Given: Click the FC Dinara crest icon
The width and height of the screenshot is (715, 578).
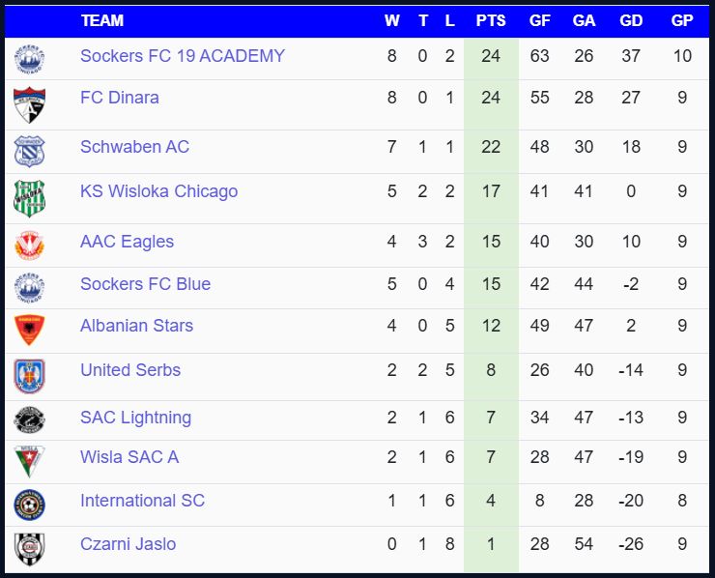Looking at the screenshot, I should (29, 104).
